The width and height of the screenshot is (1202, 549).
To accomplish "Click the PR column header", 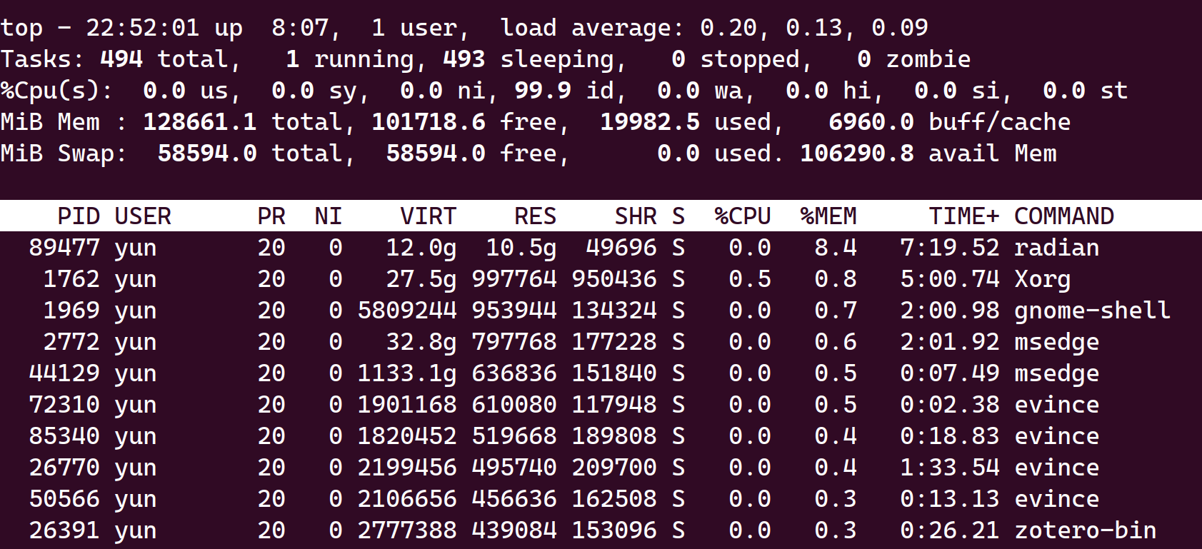I will coord(271,216).
